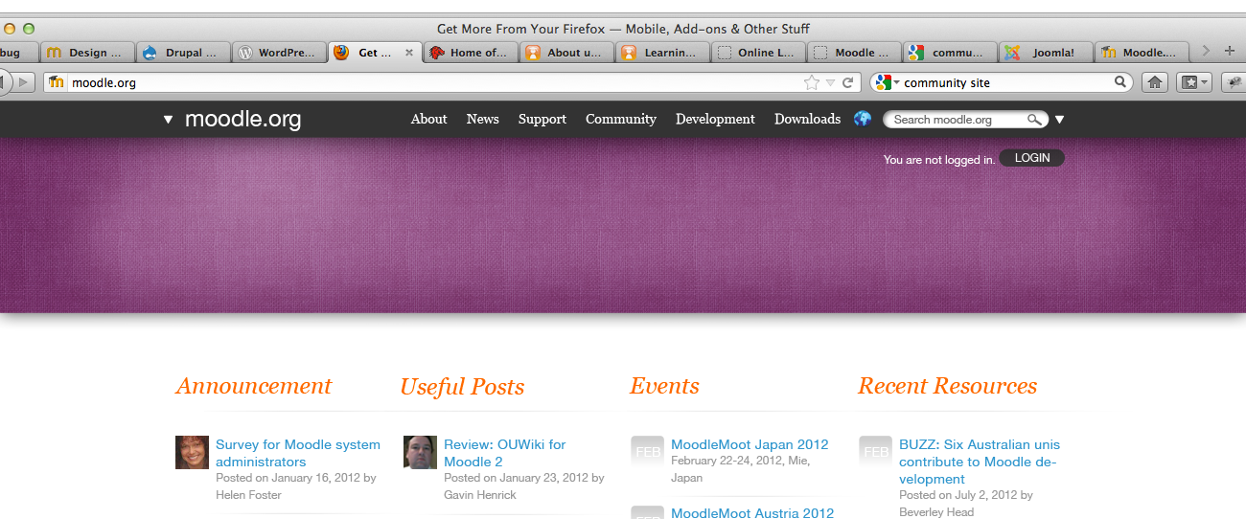
Task: Expand the triangle beside moodle.org logo
Action: coord(168,120)
